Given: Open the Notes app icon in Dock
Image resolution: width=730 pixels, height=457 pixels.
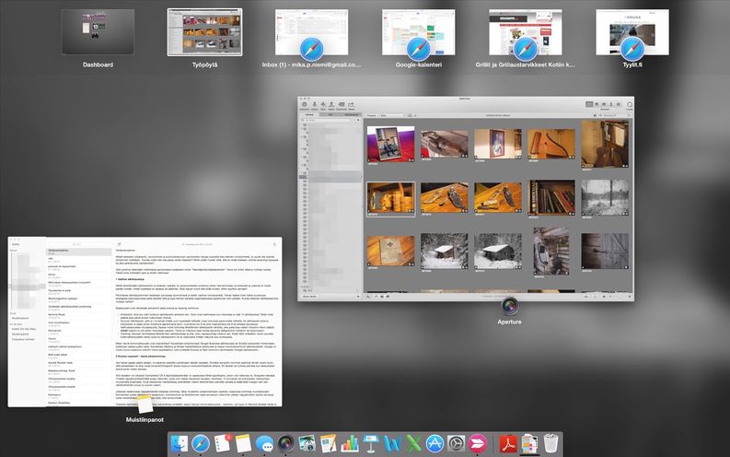Looking at the screenshot, I should coord(243,443).
